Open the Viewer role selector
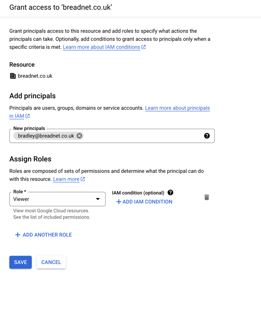Image resolution: width=261 pixels, height=314 pixels. coord(52,199)
